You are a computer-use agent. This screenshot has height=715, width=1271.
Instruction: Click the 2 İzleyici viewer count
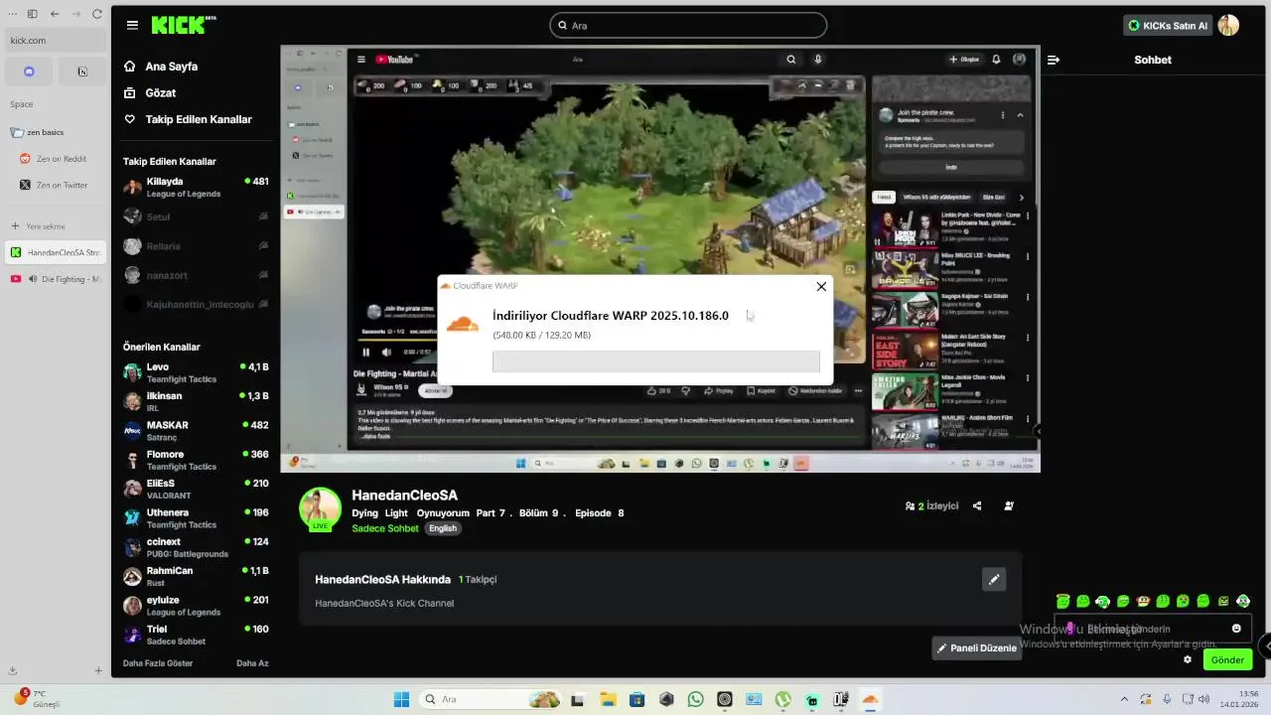point(931,506)
